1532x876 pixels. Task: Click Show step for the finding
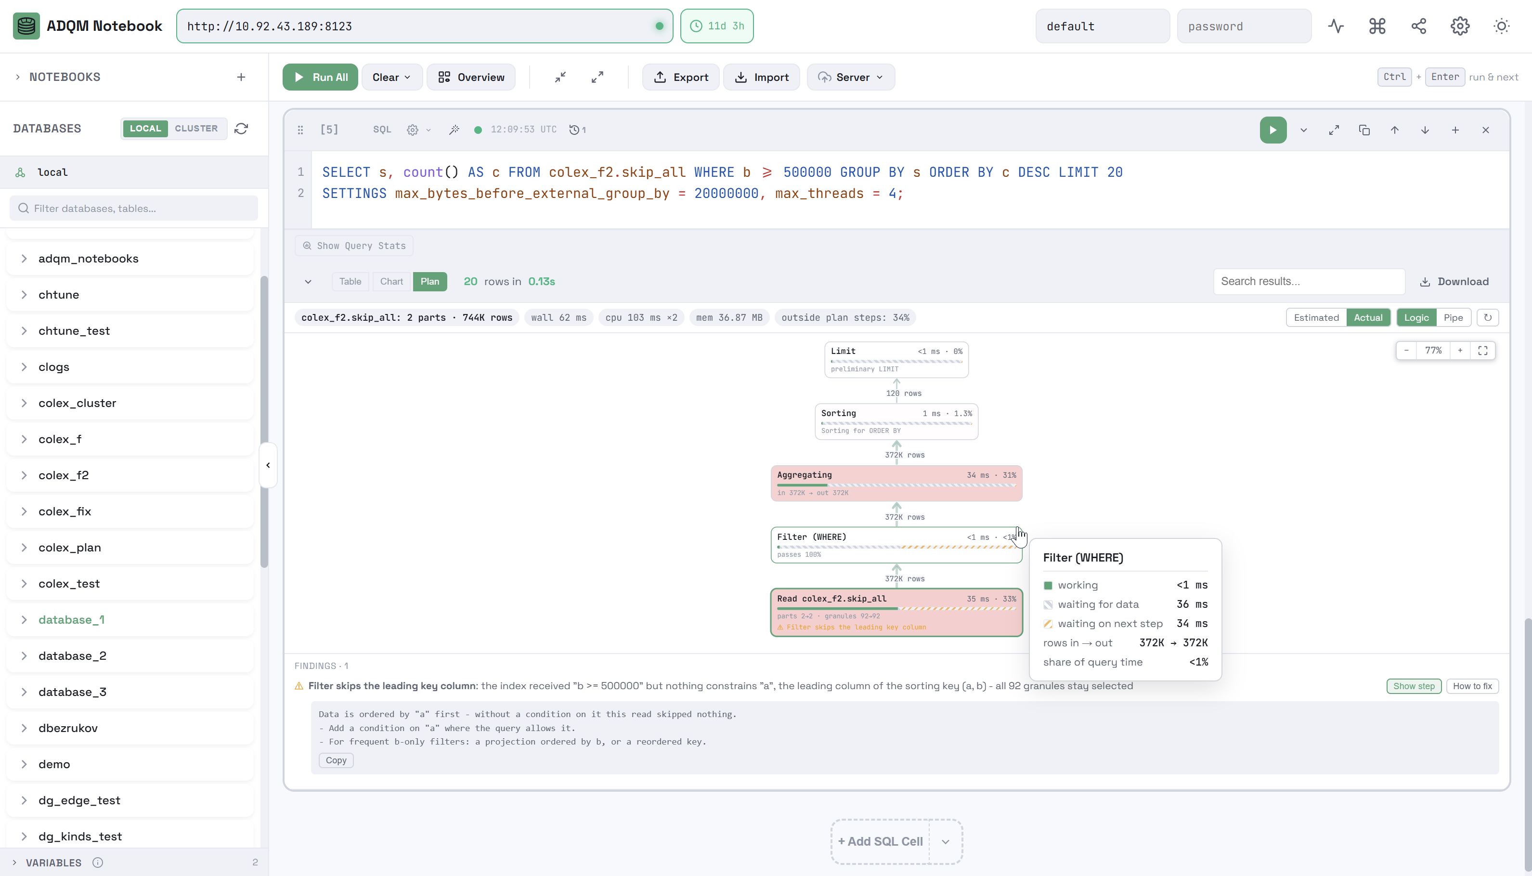pos(1414,686)
